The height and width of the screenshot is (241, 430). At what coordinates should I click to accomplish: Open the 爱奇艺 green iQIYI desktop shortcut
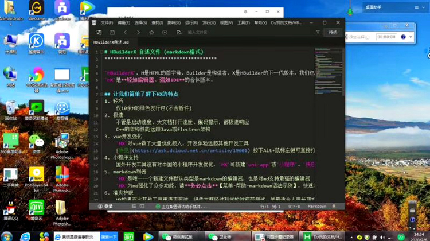(37, 210)
